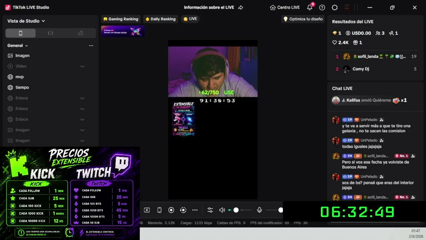Select the Extensible poster image in preview

click(184, 119)
